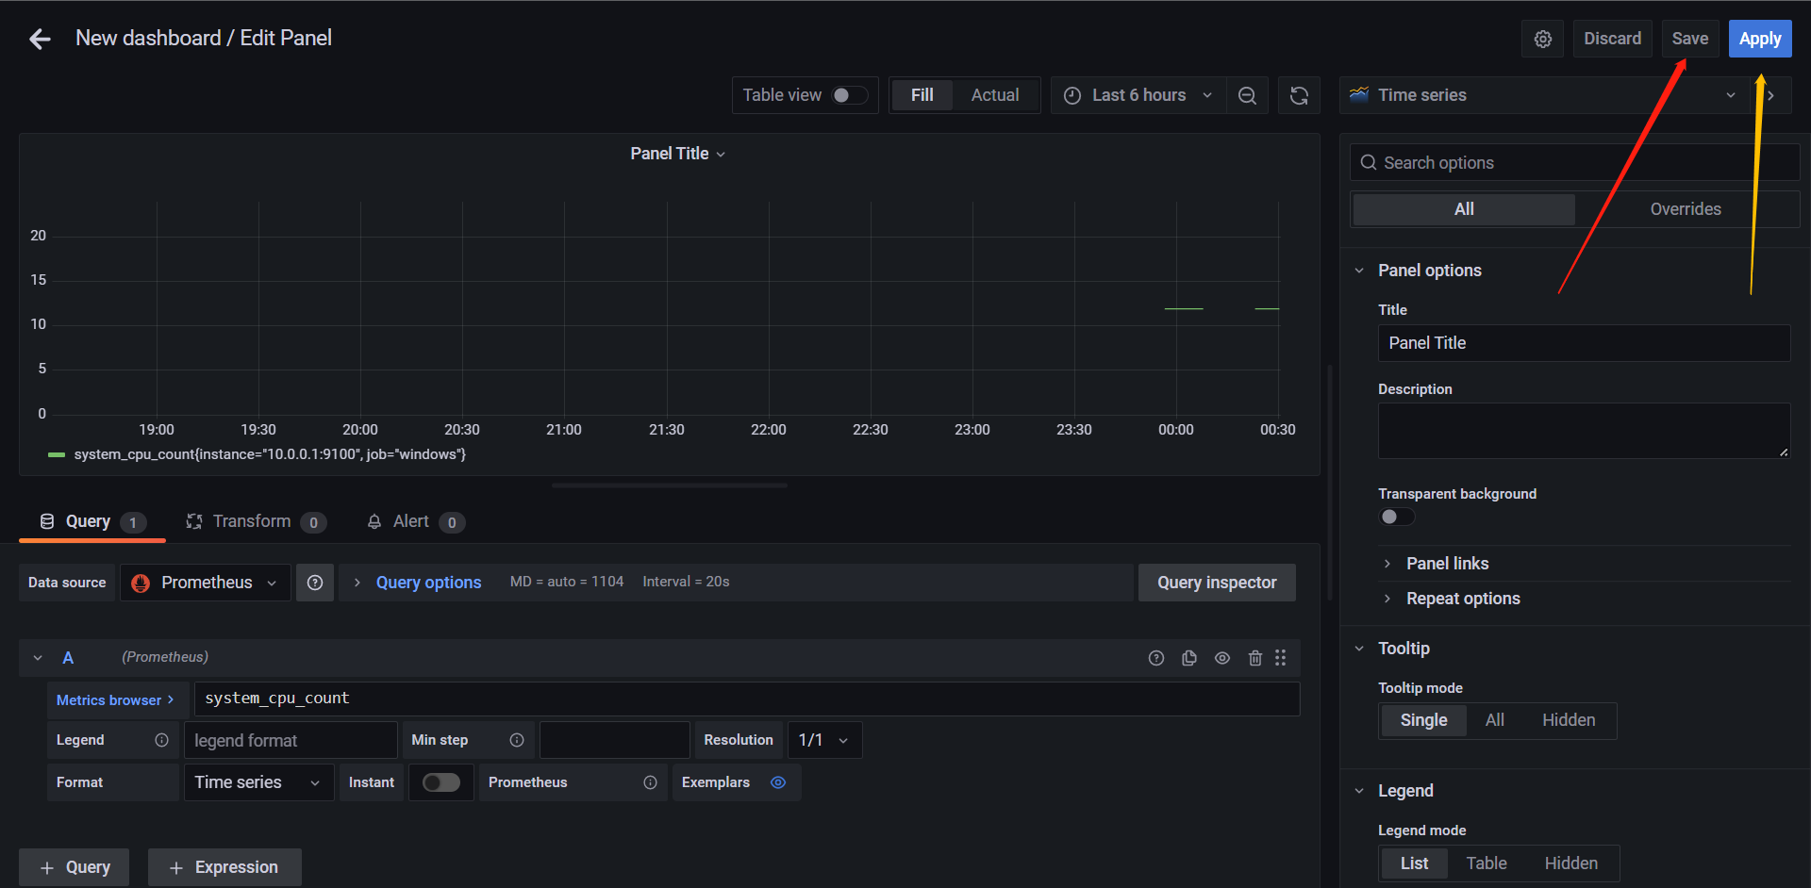The height and width of the screenshot is (888, 1811).
Task: Enable the Table view switch
Action: click(849, 95)
